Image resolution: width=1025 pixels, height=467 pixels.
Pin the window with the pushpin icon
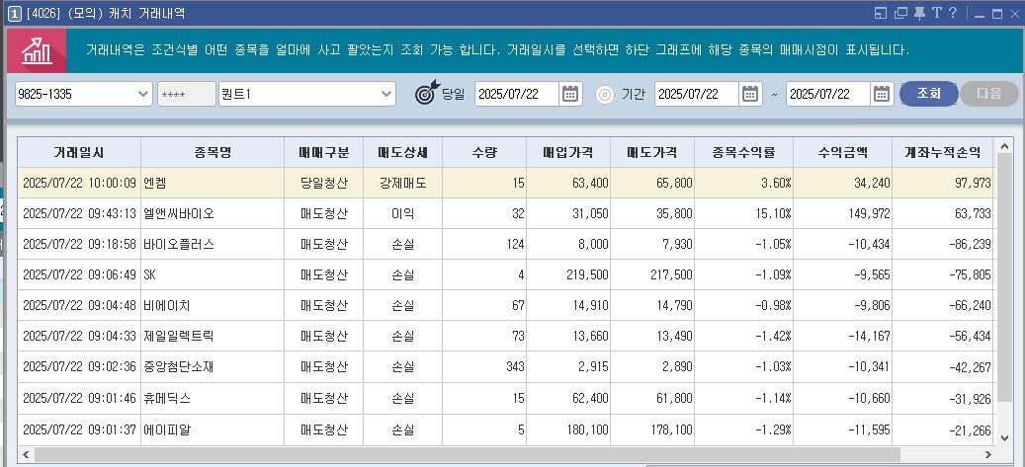tap(920, 13)
